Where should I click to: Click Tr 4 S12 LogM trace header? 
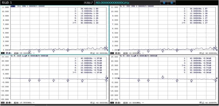29,56
